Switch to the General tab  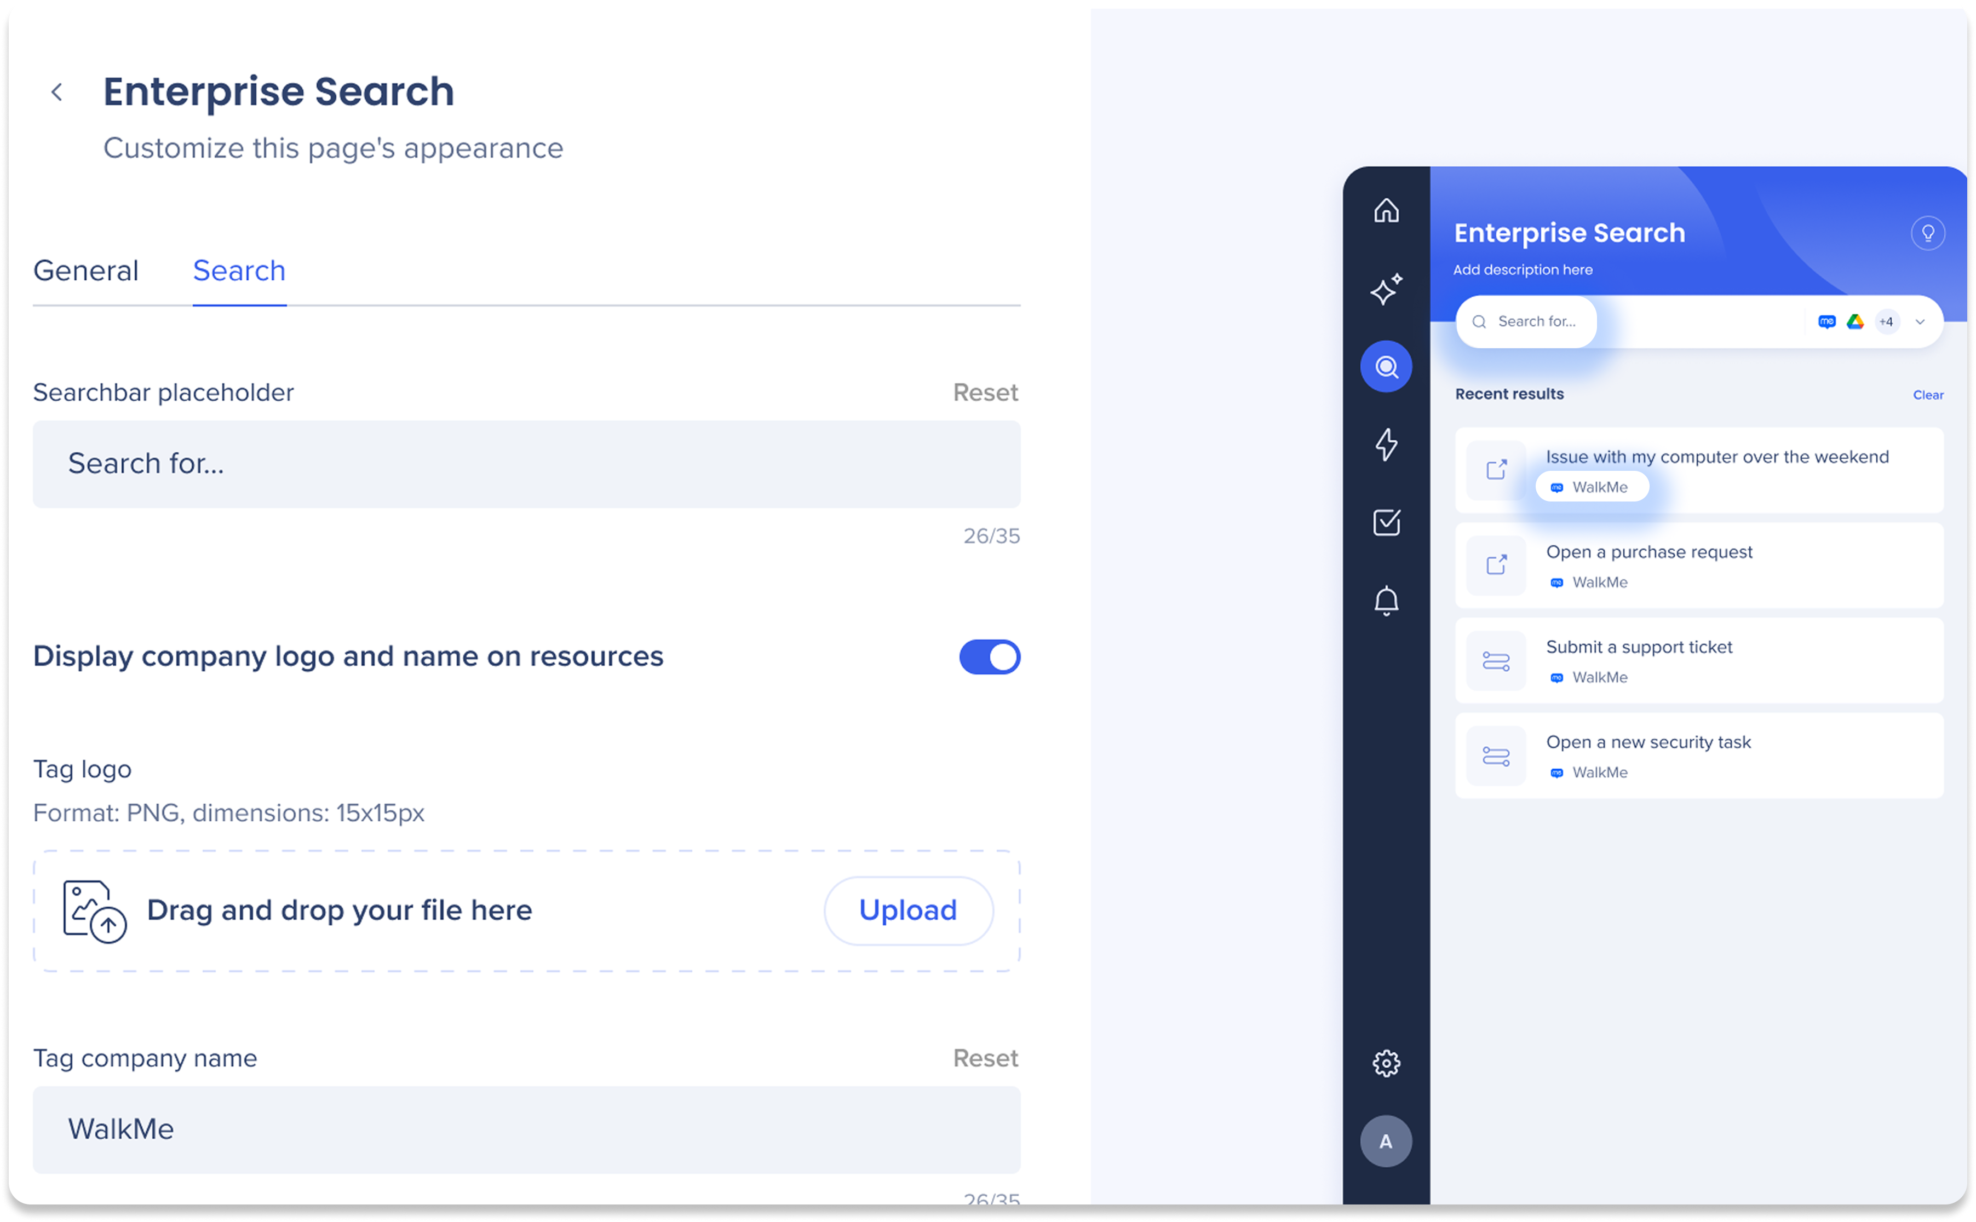85,271
